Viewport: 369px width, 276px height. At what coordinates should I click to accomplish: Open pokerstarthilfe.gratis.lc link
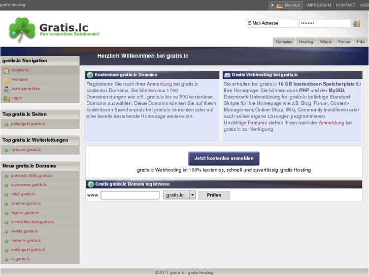[x=32, y=175]
